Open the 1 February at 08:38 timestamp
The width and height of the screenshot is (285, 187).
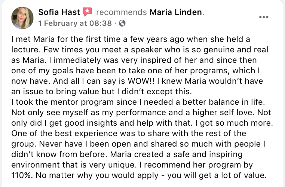tap(75, 23)
